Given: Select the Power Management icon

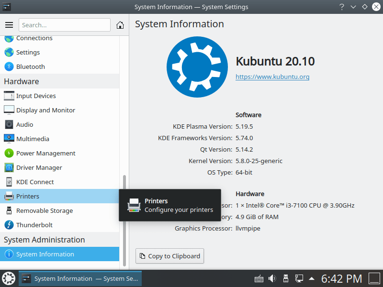Looking at the screenshot, I should tap(9, 153).
